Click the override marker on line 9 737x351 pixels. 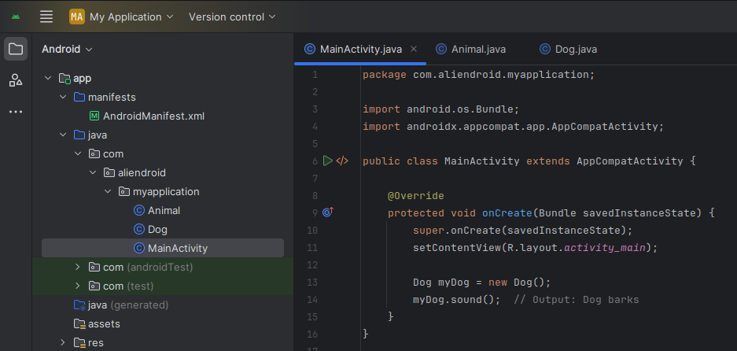click(x=328, y=212)
